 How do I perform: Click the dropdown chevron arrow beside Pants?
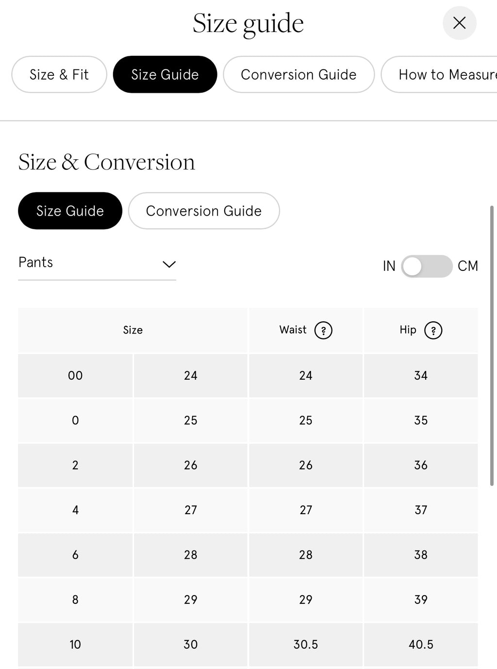point(169,264)
